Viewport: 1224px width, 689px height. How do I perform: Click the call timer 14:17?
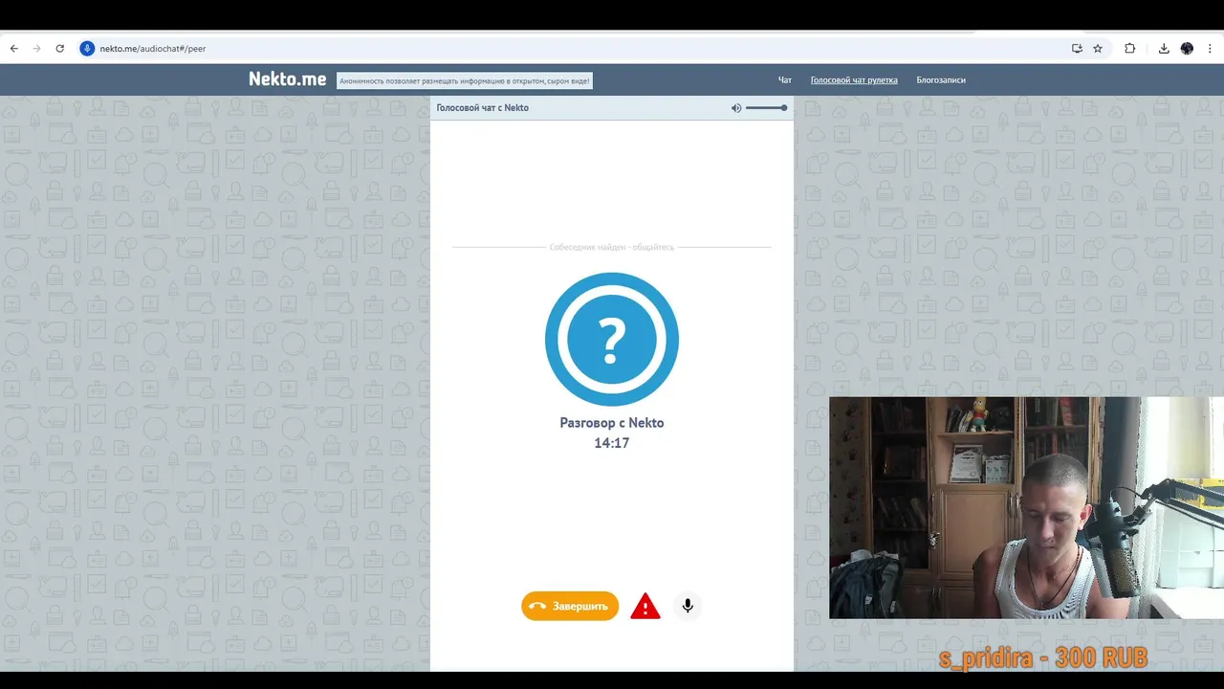click(612, 443)
